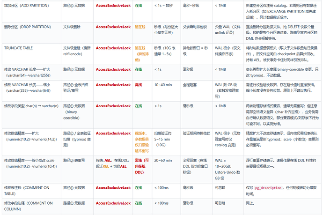323x215 pixels.
Task: Click the 'WAL 数 GB 级' cell
Action: [x=228, y=91]
